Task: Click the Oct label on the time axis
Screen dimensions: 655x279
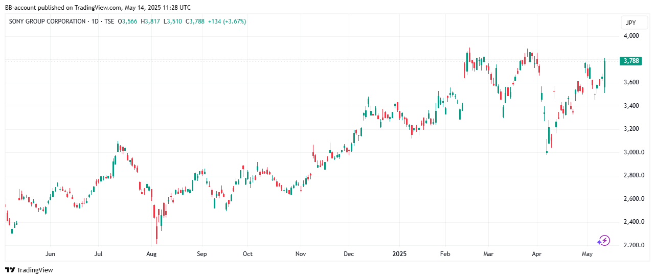Action: [x=247, y=254]
